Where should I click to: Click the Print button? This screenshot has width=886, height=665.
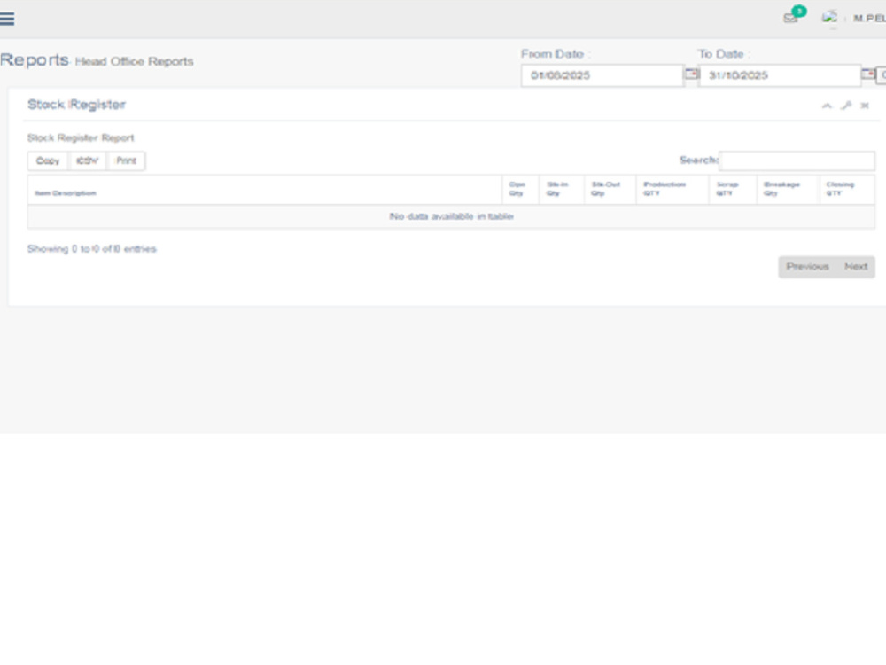[x=126, y=161]
